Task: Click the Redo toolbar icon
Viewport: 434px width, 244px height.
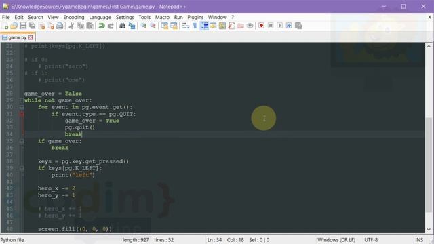Action: (111, 26)
